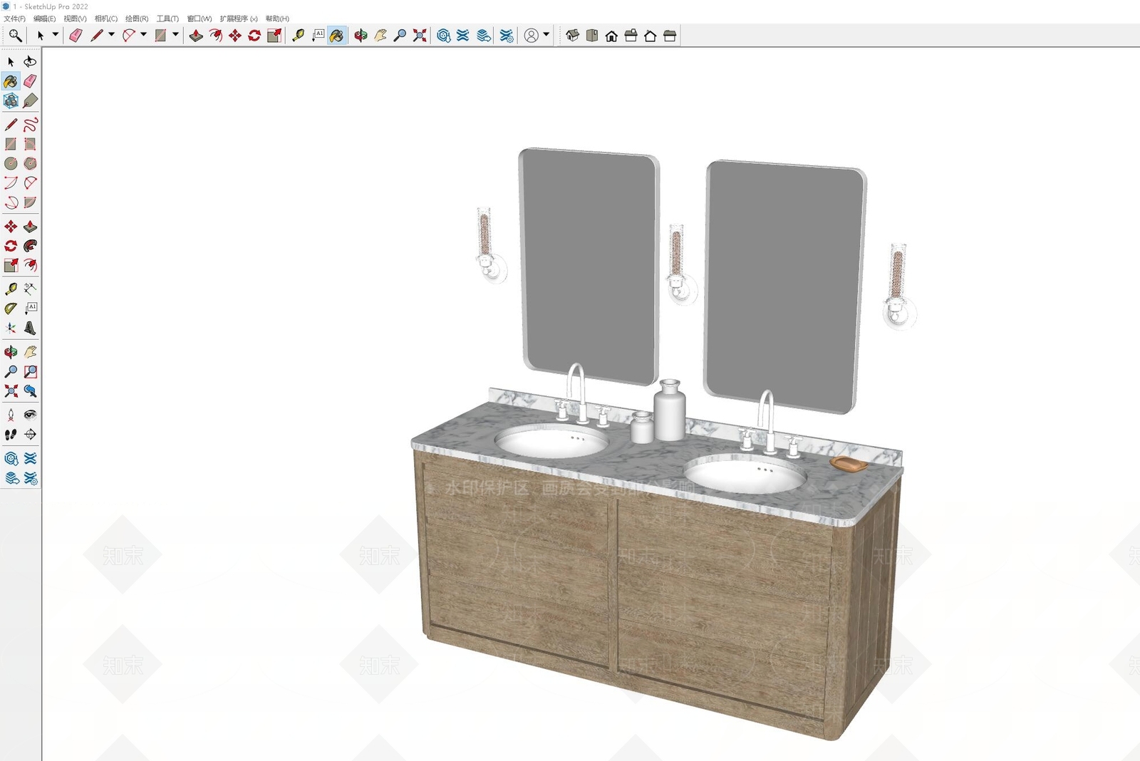Screen dimensions: 1140x761
Task: Open the 相机(C) menu
Action: (x=106, y=19)
